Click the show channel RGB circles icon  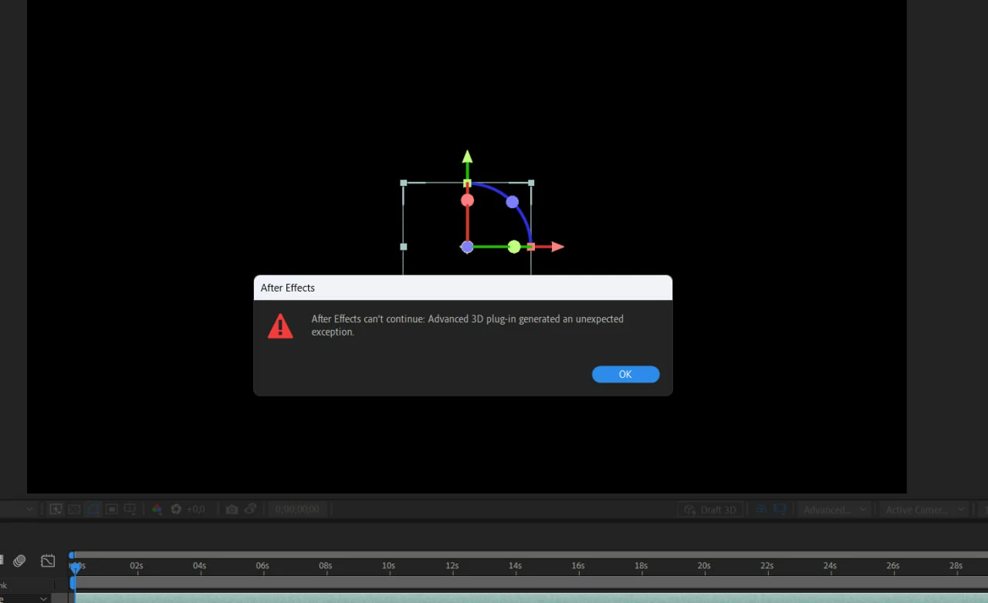(157, 509)
